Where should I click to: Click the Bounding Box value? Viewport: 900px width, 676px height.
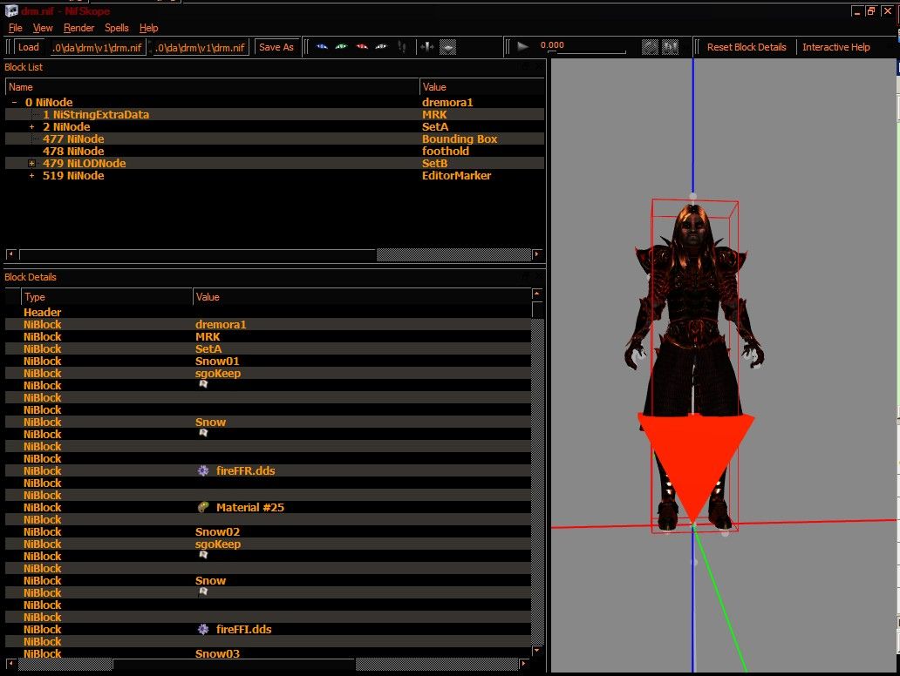click(x=460, y=139)
